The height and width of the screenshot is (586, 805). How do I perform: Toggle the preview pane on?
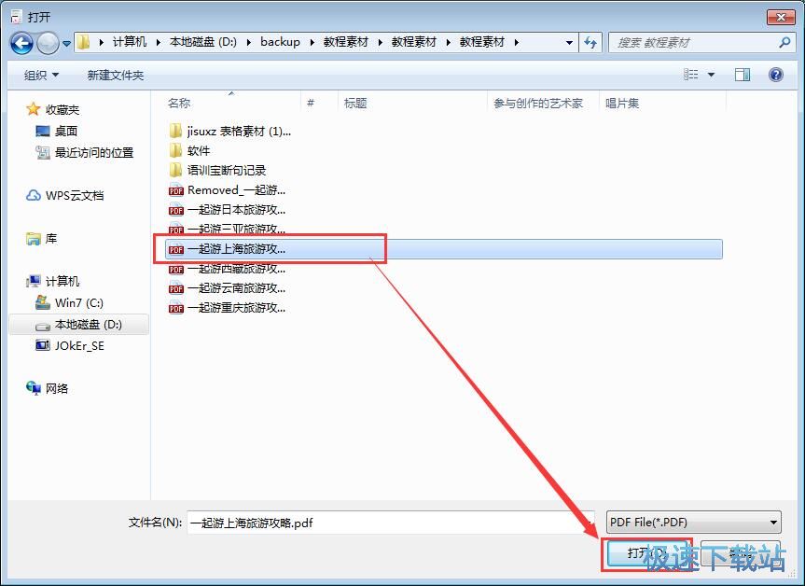click(743, 74)
